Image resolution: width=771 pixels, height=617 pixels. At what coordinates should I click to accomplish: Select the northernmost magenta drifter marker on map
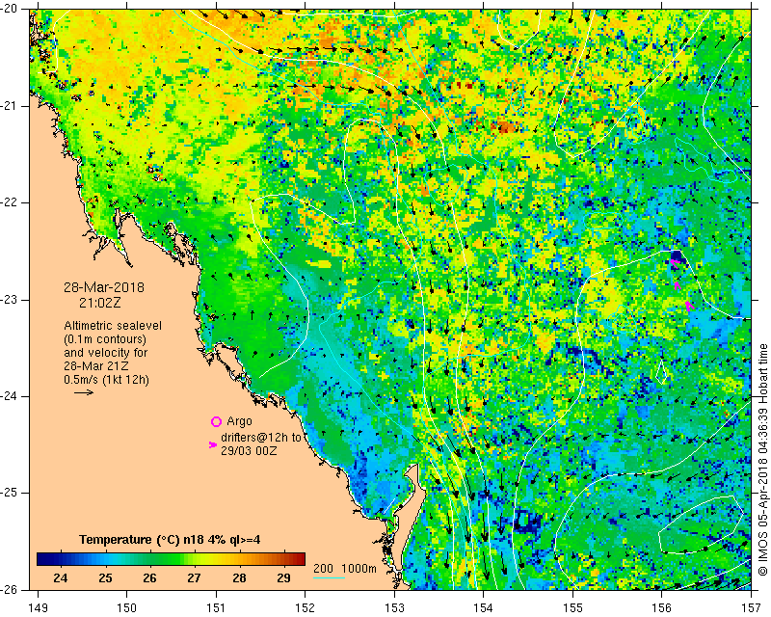(x=676, y=264)
